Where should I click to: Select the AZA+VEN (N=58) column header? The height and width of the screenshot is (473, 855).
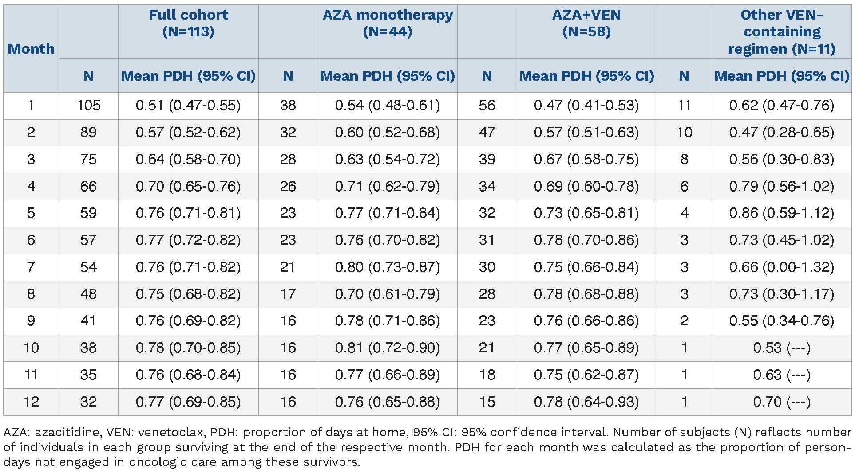pyautogui.click(x=586, y=23)
